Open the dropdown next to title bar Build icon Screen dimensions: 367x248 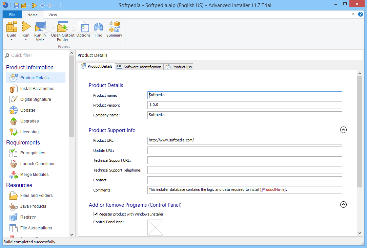pyautogui.click(x=29, y=5)
